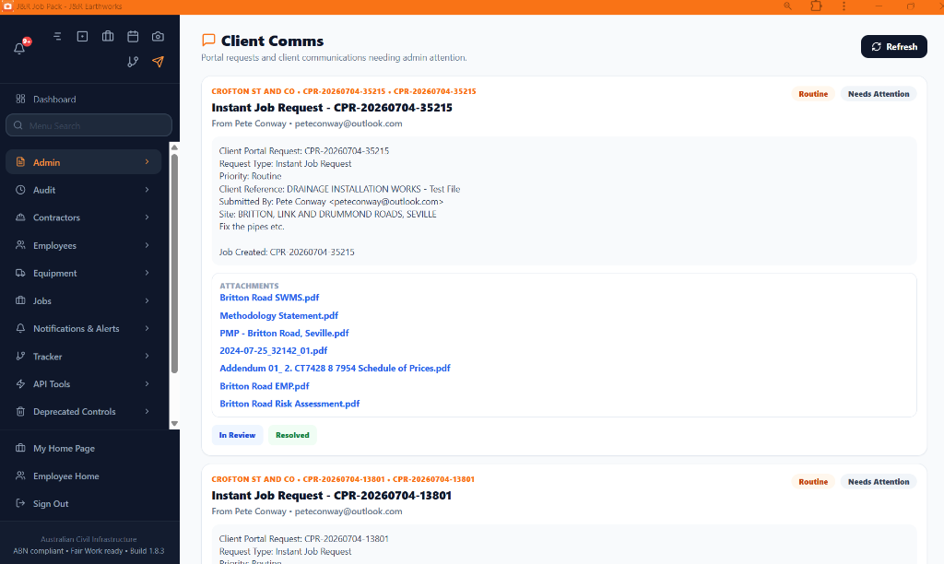Expand the Jobs menu chevron

point(147,300)
